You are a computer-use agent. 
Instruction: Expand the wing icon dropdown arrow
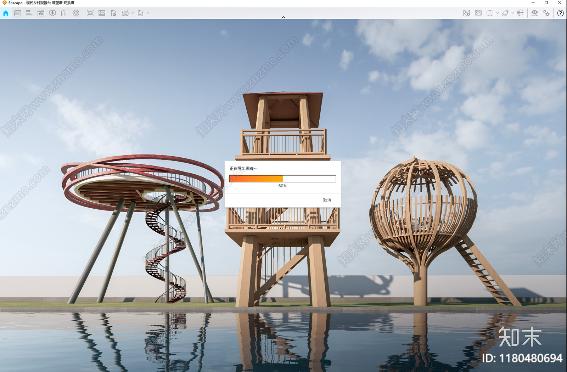point(513,13)
